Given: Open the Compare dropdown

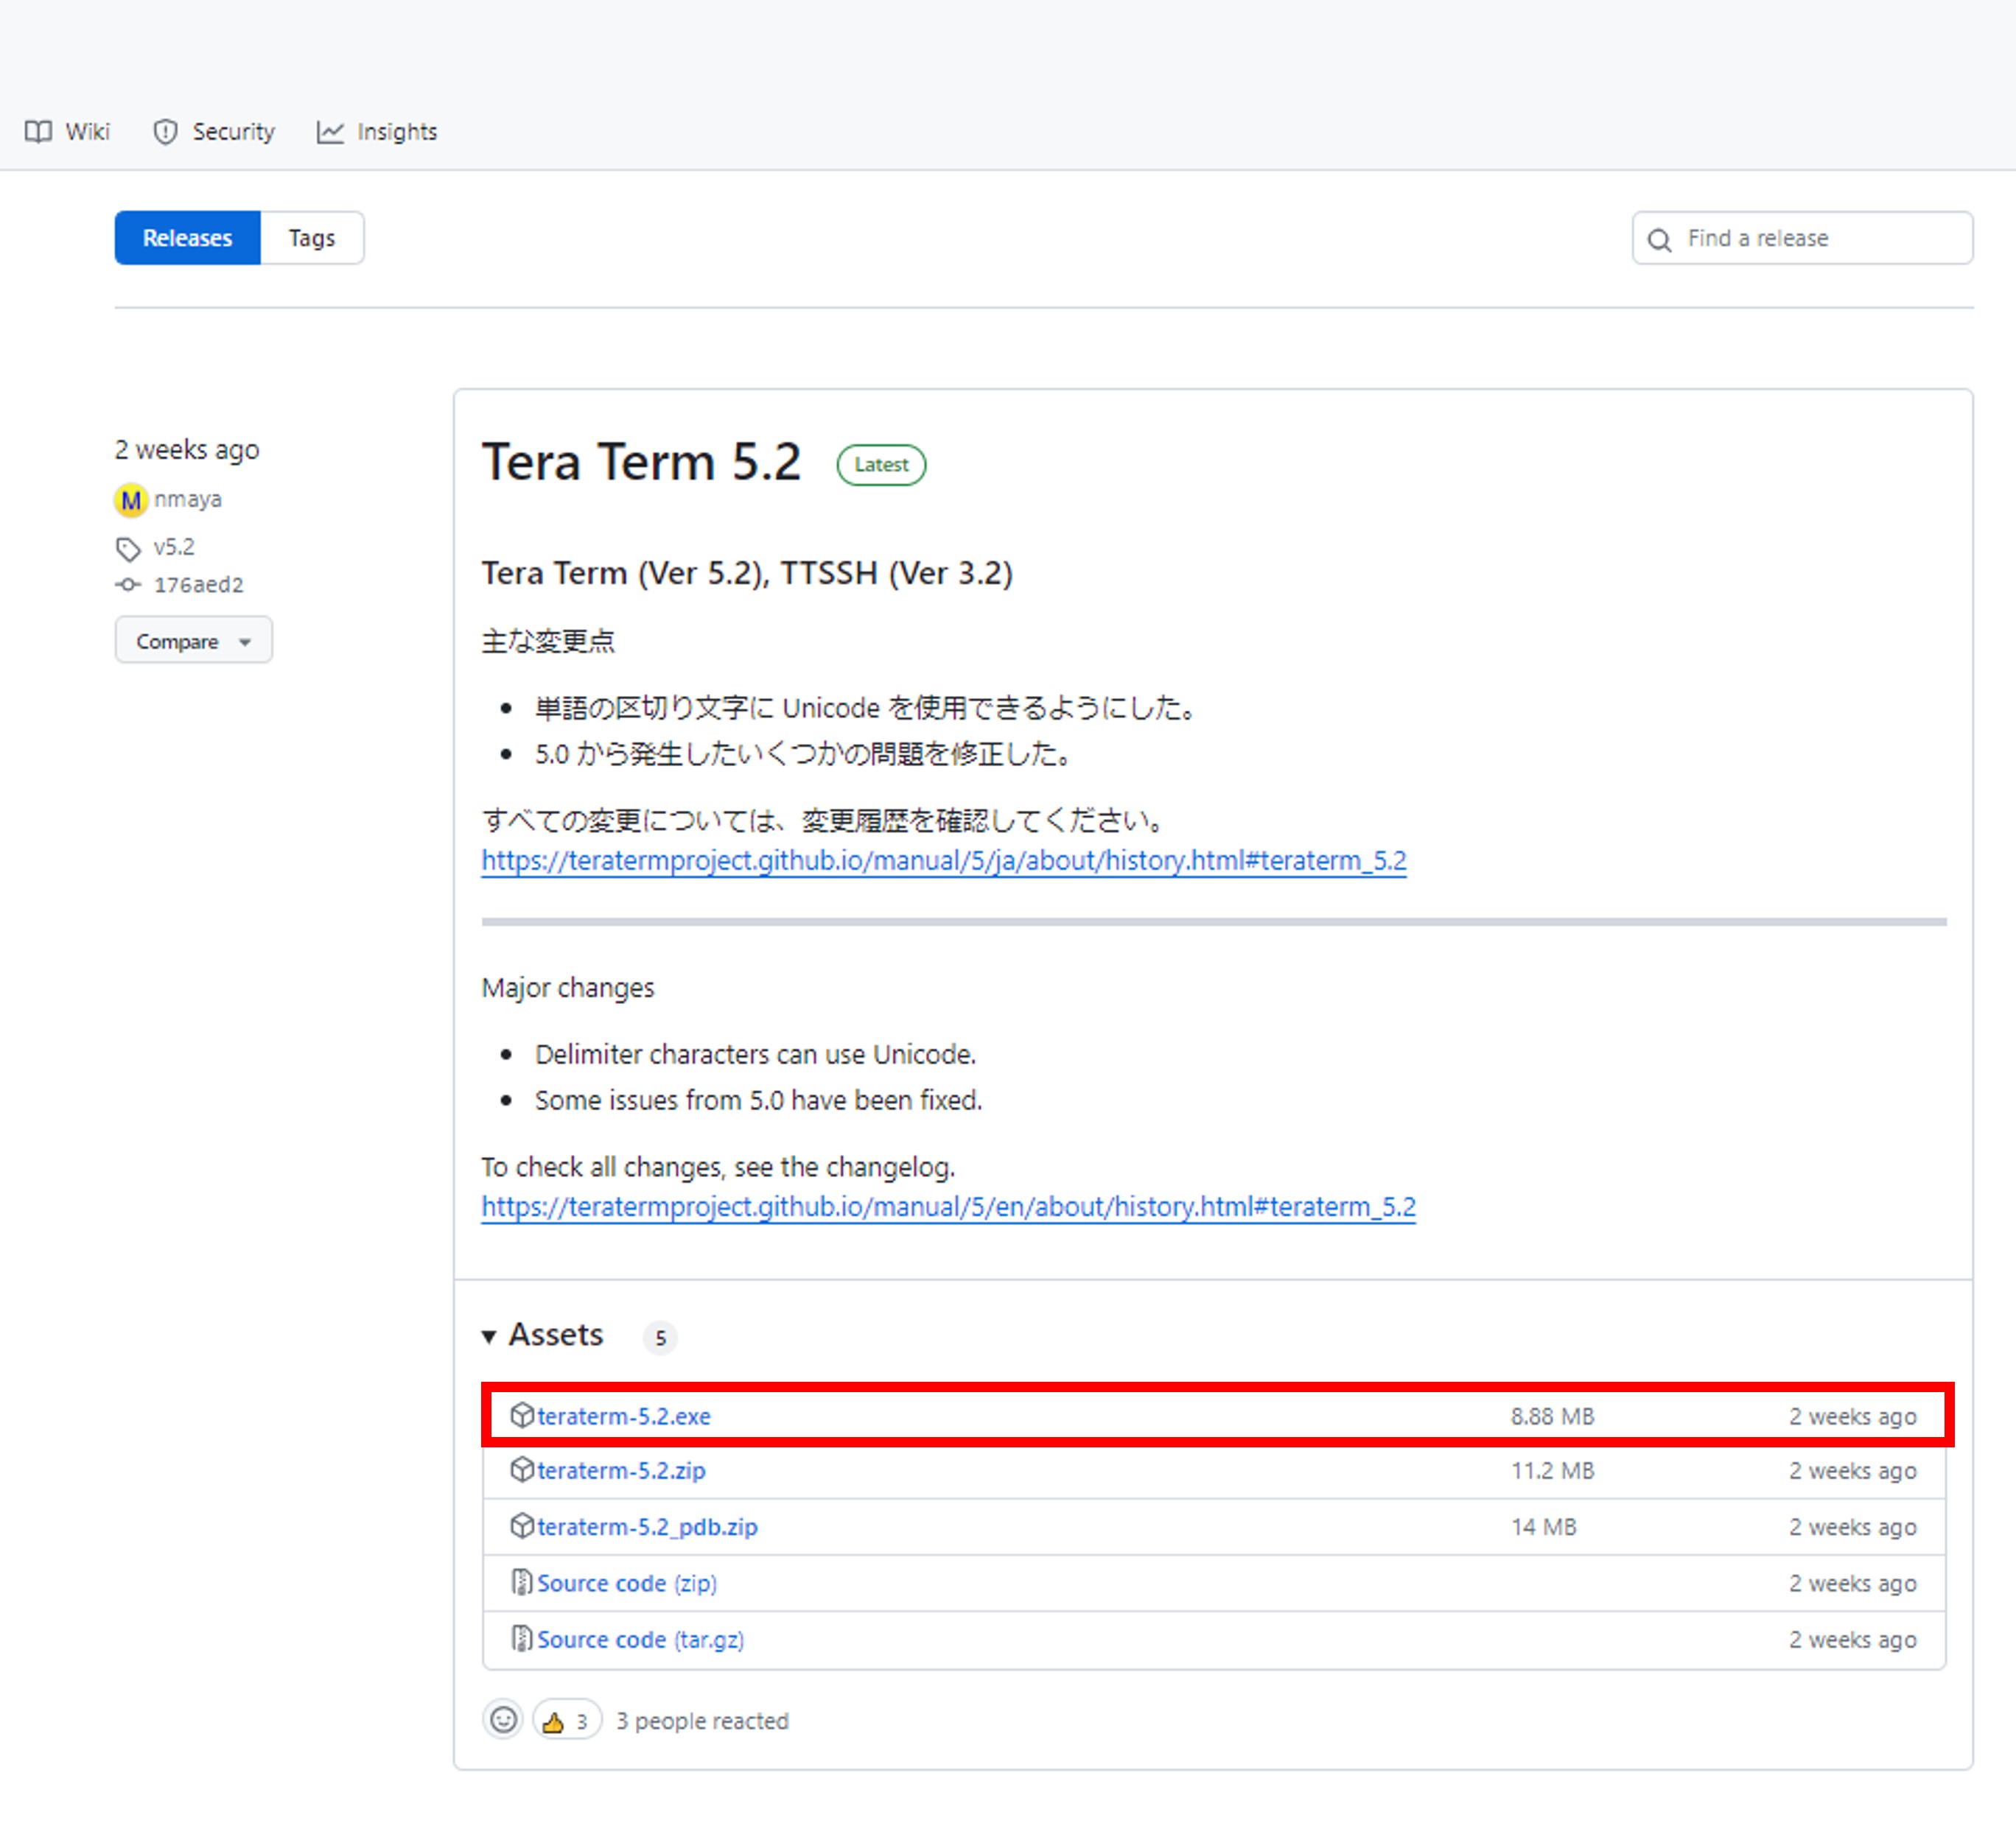Looking at the screenshot, I should [193, 641].
